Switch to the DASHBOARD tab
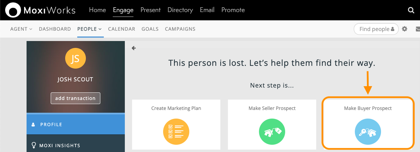 tap(55, 29)
